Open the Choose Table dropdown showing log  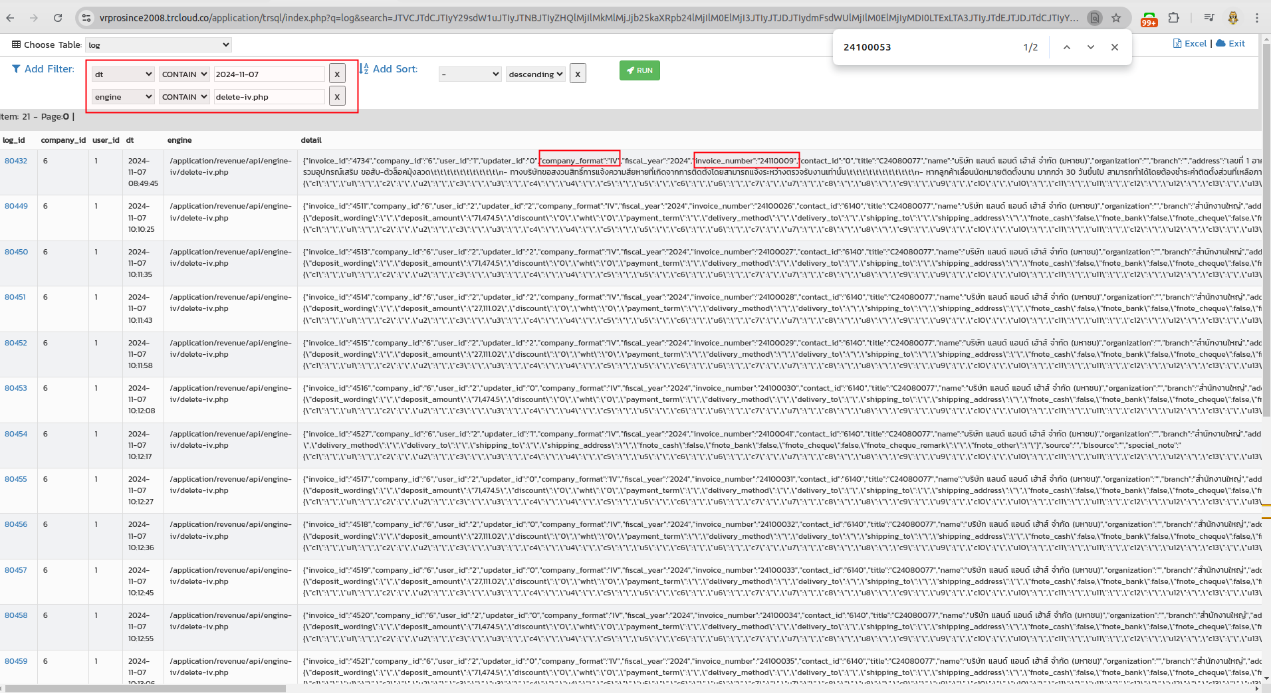point(159,45)
